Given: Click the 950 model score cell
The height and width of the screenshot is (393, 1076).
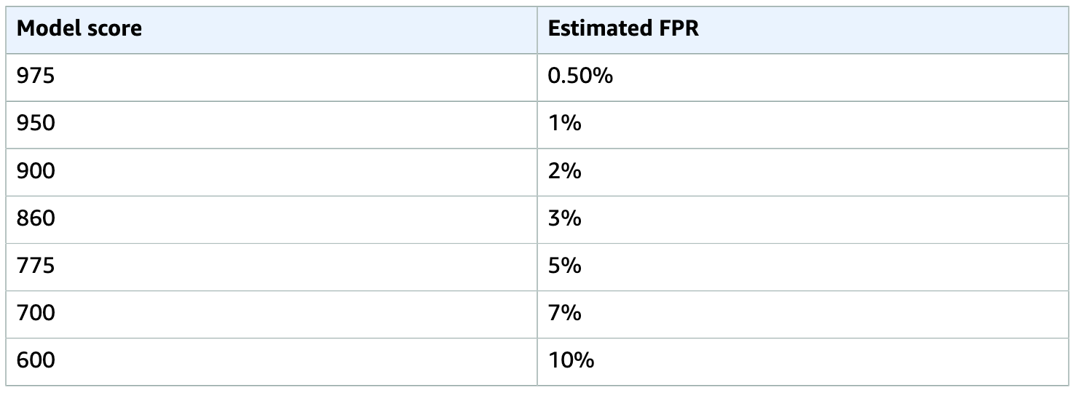Looking at the screenshot, I should 272,124.
